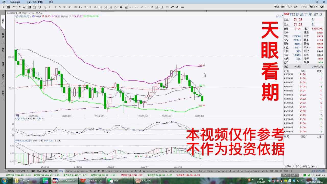Expand the 均价 dropdown arrow in quote panel
Image resolution: width=327 pixels, height=184 pixels.
point(310,48)
